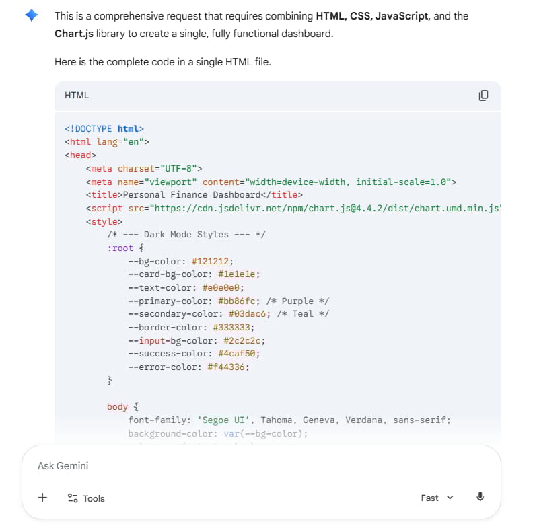535x526 pixels.
Task: Click the Gemini sparkle icon
Action: (32, 15)
